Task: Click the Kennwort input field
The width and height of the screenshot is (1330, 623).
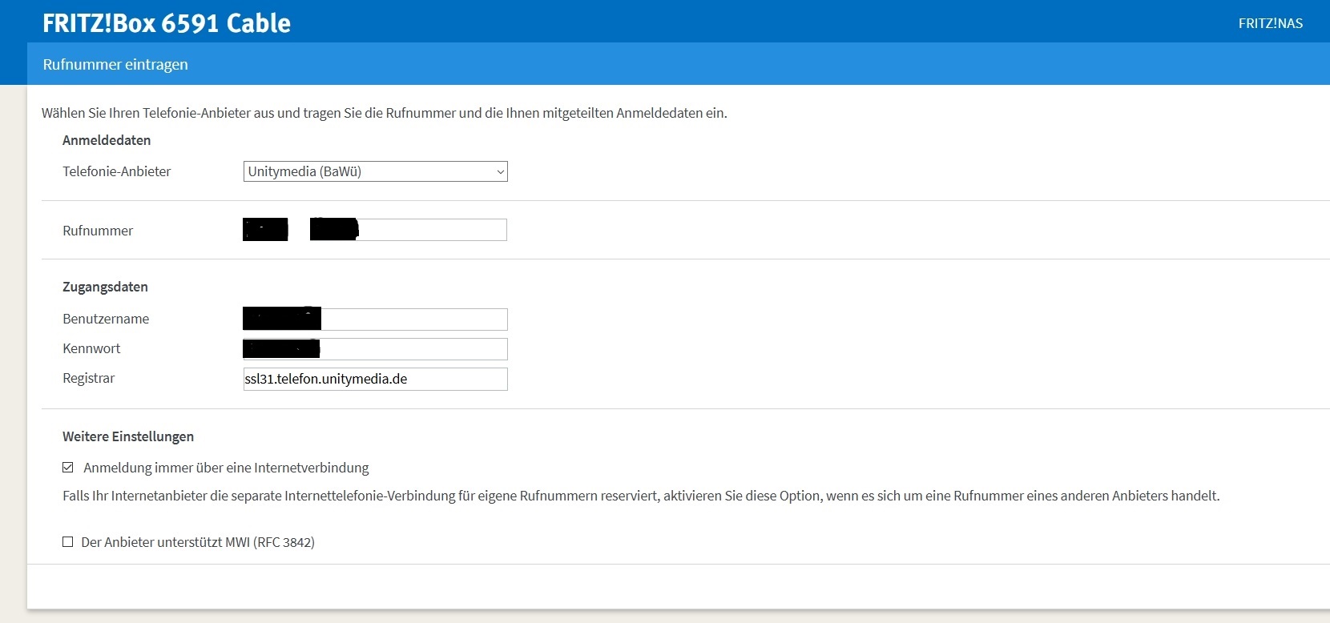Action: (x=375, y=349)
